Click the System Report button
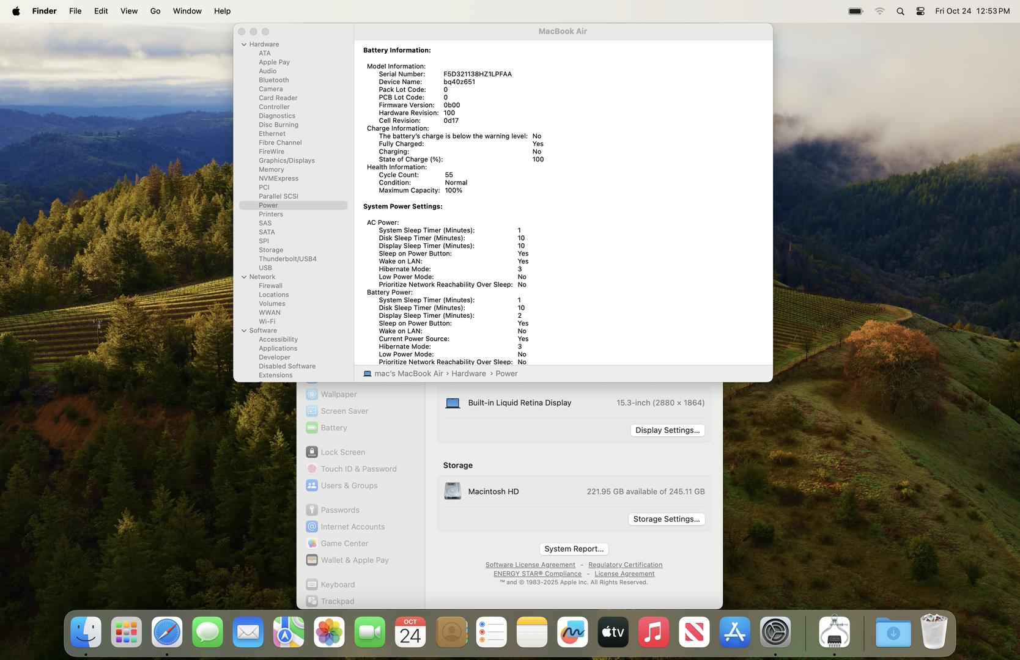 (574, 549)
